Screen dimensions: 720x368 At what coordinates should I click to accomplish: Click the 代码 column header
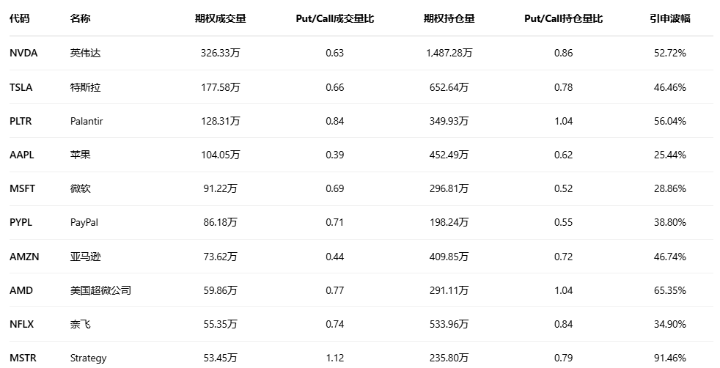point(20,18)
